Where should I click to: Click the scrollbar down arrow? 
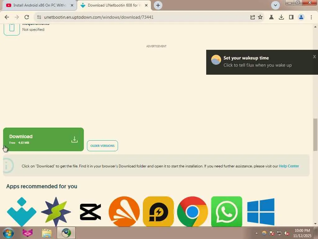tap(315, 224)
